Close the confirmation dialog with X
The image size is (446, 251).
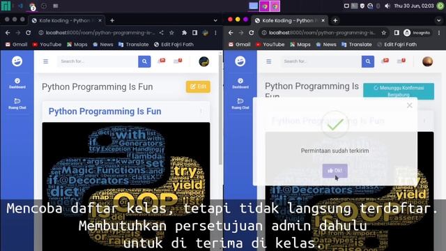tap(409, 105)
